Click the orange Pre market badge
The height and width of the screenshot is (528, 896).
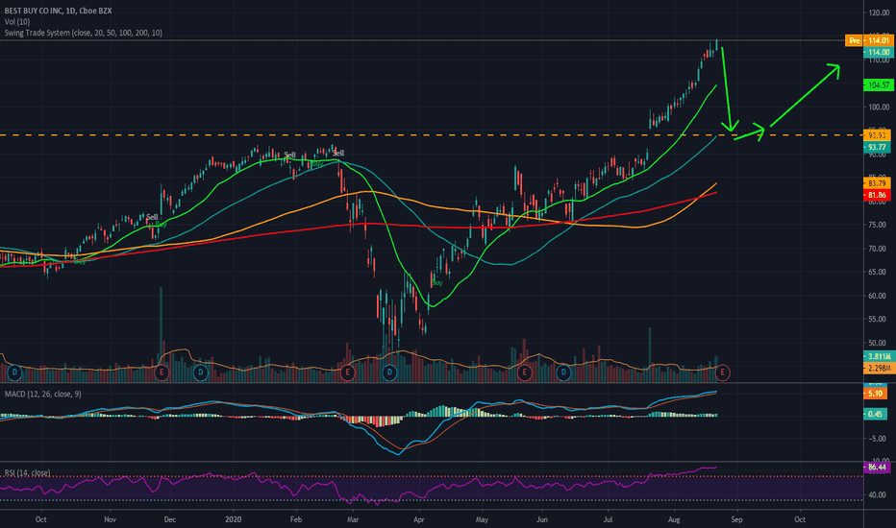click(x=854, y=40)
